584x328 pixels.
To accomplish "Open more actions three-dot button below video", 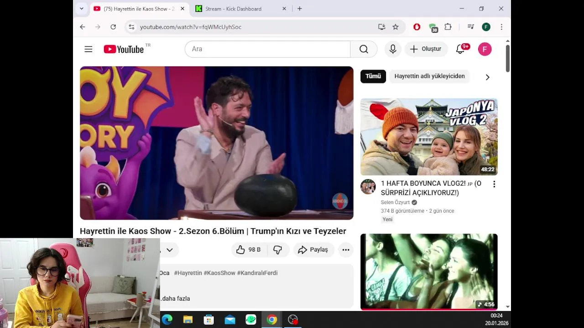I will coord(346,250).
